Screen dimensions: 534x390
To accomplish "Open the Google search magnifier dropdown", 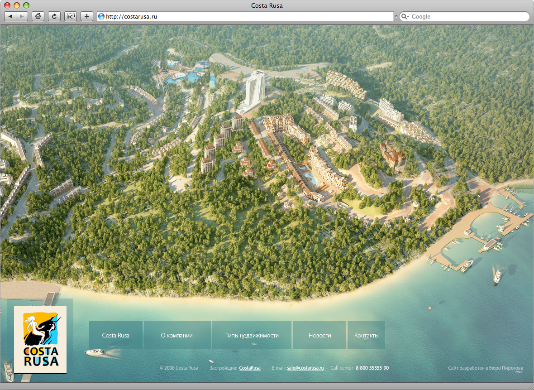I will coord(405,16).
